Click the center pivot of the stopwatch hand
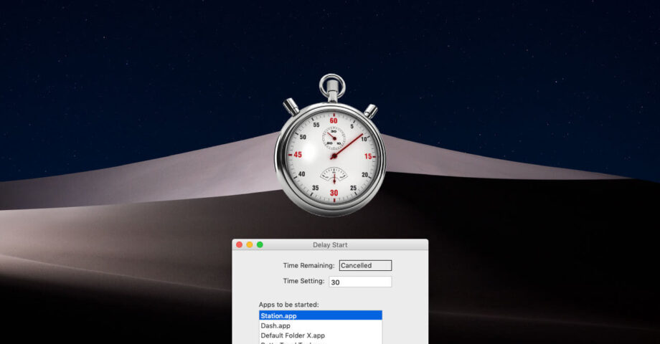The height and width of the screenshot is (344, 660). pos(333,156)
